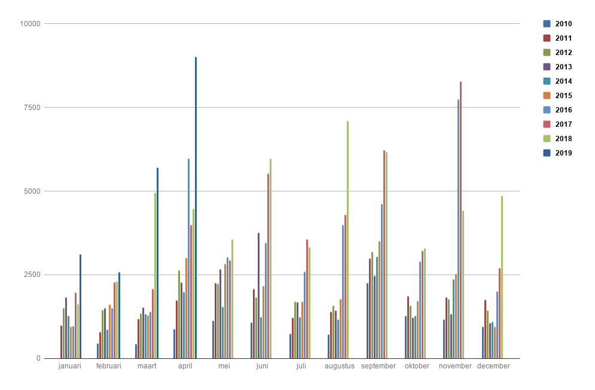Click the 2015 orange legend swatch

click(x=547, y=96)
